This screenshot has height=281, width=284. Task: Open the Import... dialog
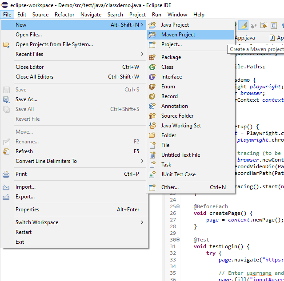(x=73, y=187)
